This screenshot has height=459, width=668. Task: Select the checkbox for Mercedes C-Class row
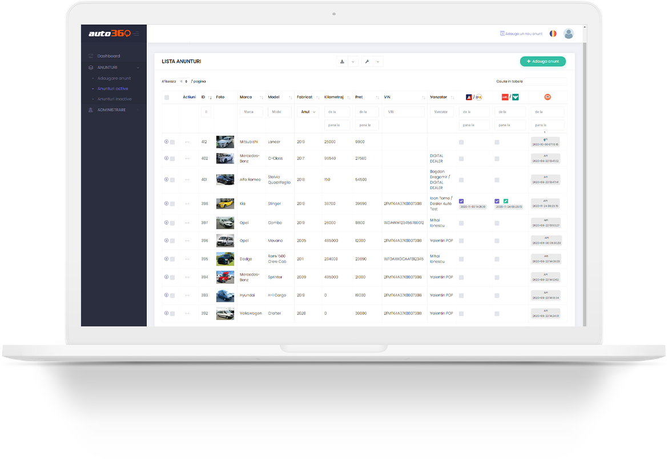(x=172, y=159)
